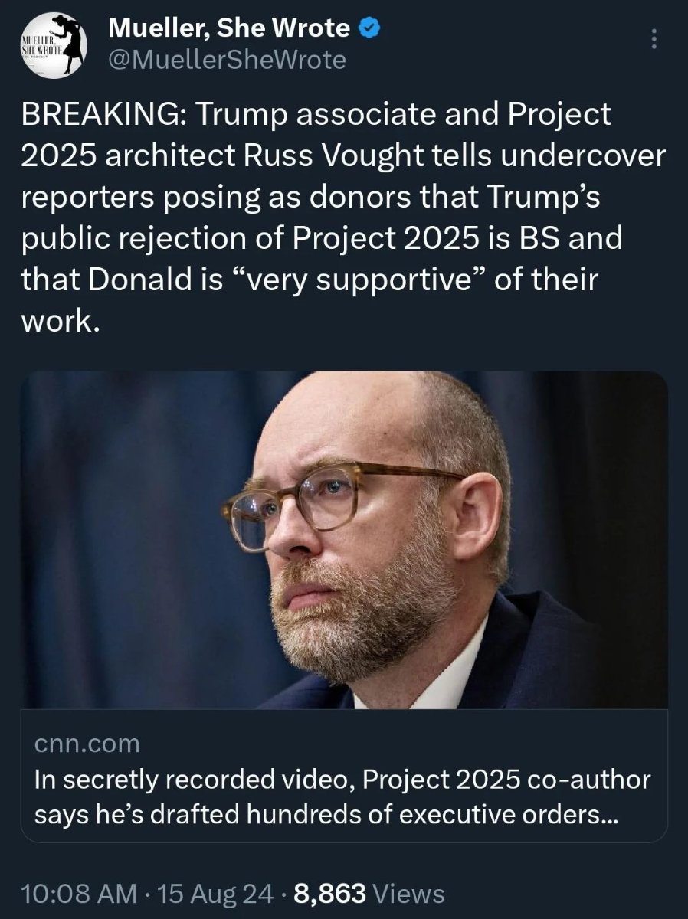Image resolution: width=688 pixels, height=919 pixels.
Task: Open the Mueller, She Wrote display name
Action: click(x=231, y=29)
